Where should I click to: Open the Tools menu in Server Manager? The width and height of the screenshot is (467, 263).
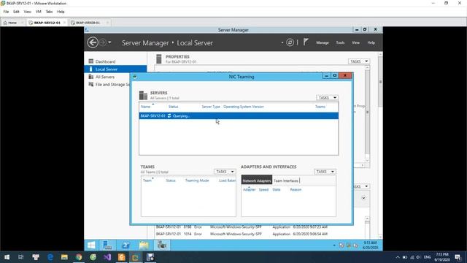click(340, 42)
